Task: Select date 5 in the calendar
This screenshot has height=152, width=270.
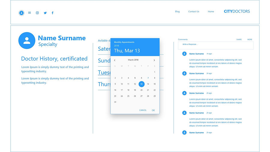Action: pyautogui.click(x=135, y=78)
